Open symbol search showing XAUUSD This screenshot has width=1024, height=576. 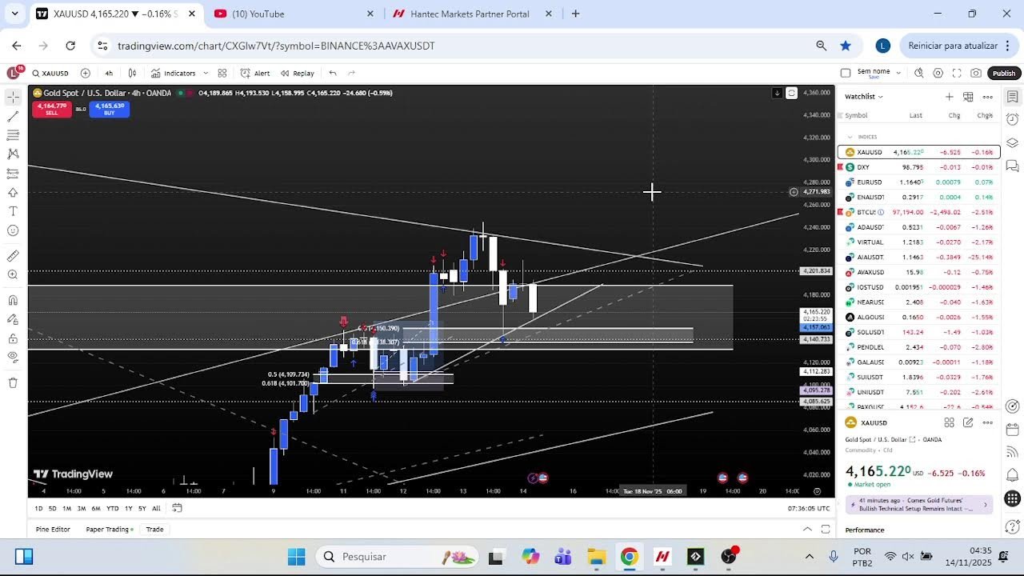coord(50,73)
